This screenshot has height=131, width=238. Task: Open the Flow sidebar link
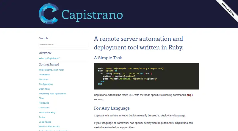[x=41, y=98]
